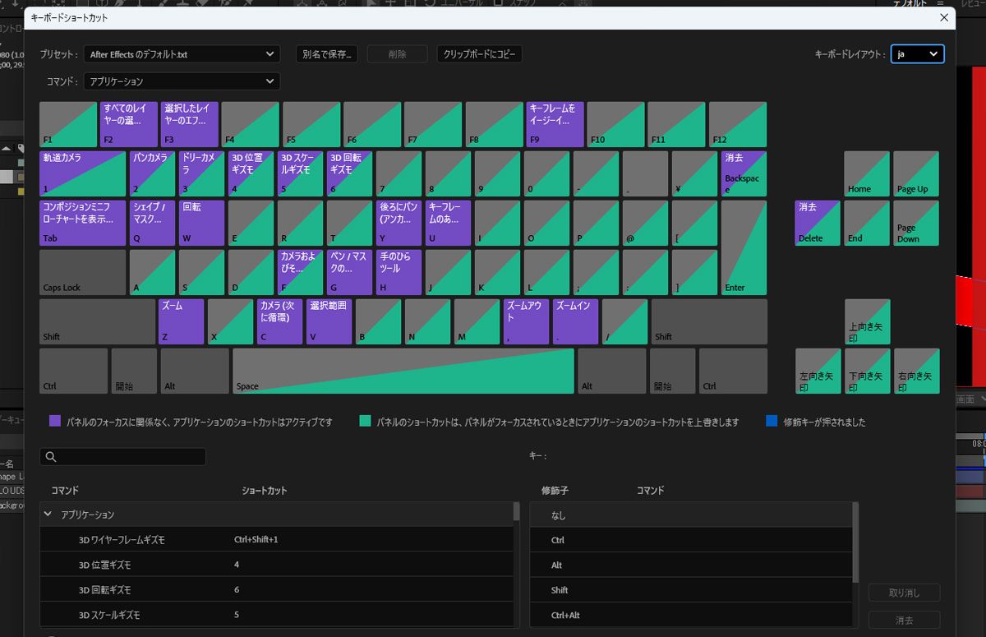Image resolution: width=986 pixels, height=637 pixels.
Task: Select the 左向き矢印 key
Action: click(818, 371)
